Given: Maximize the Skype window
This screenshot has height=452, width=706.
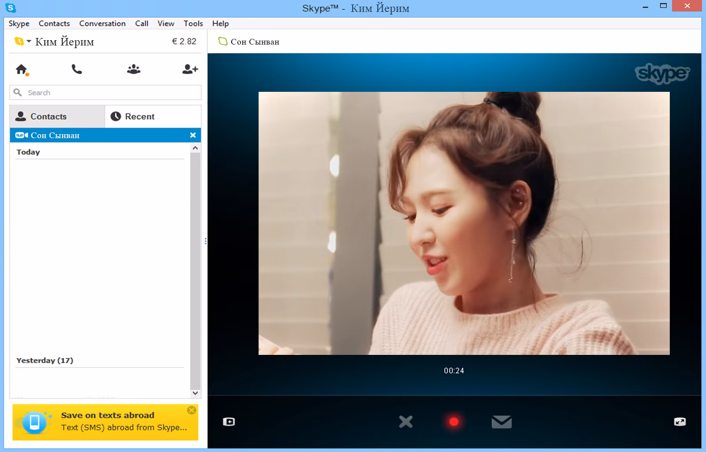Looking at the screenshot, I should (663, 6).
